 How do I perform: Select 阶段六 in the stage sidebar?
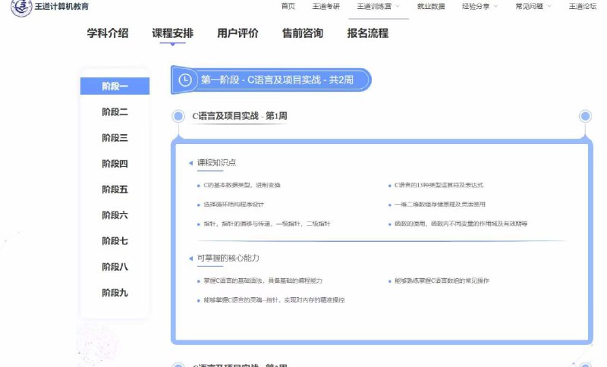coord(115,215)
